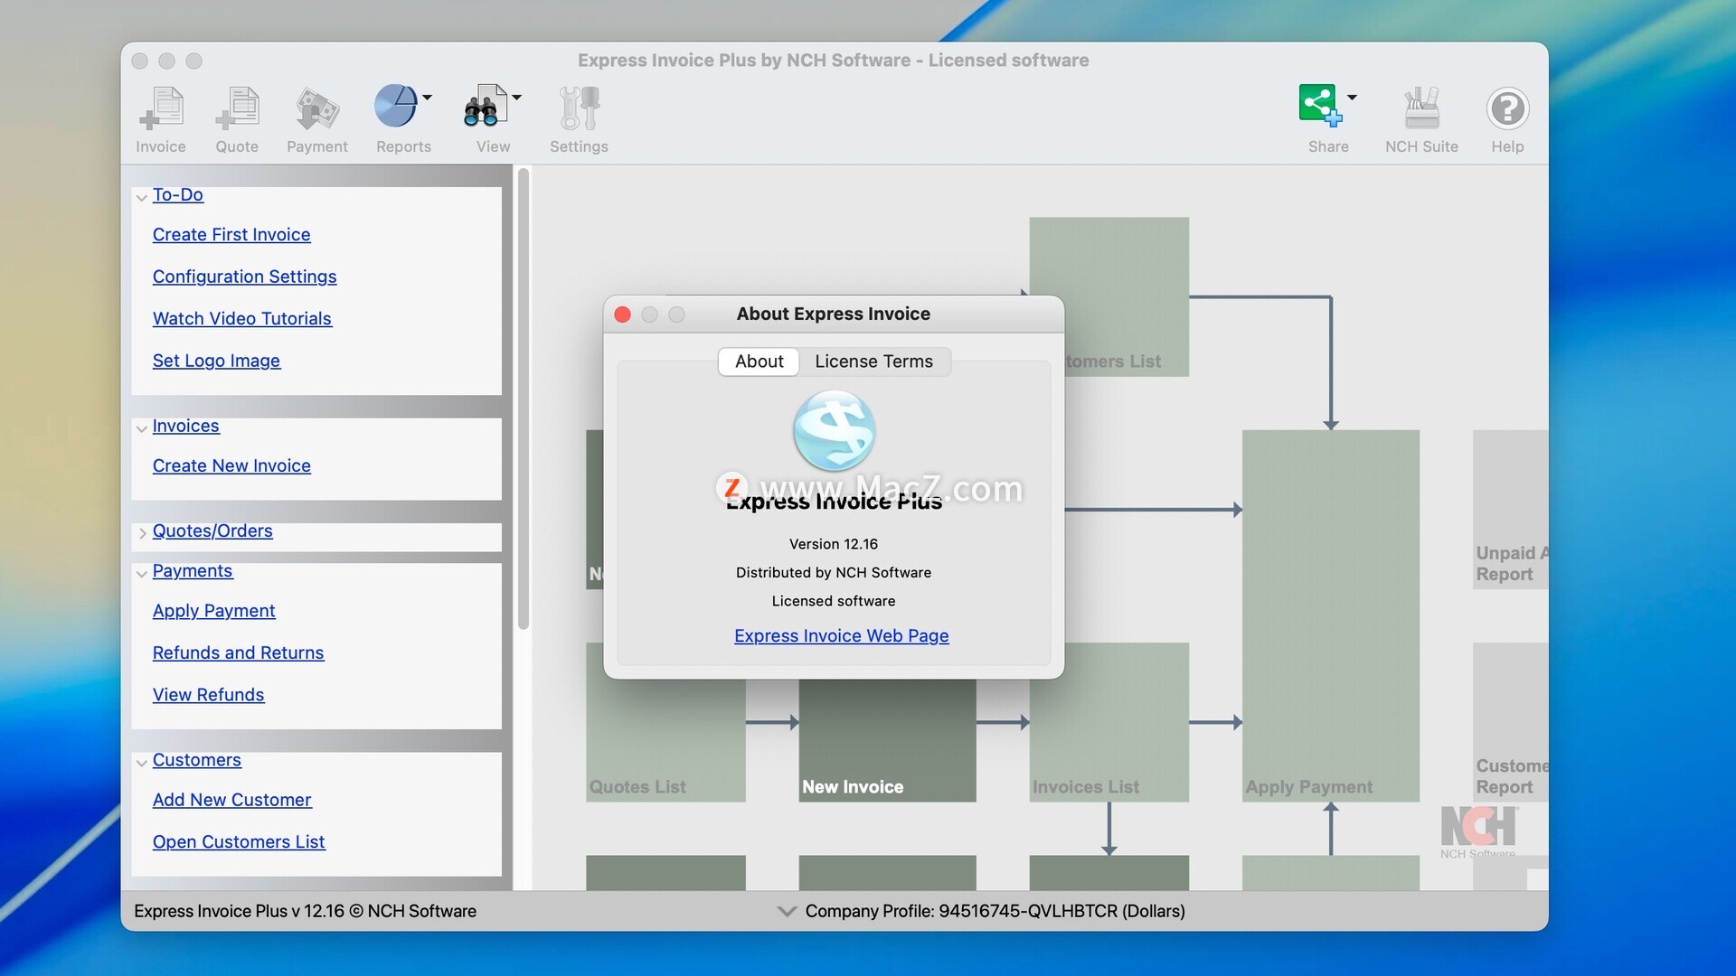This screenshot has width=1736, height=976.
Task: Click Create New Invoice link
Action: pos(231,465)
